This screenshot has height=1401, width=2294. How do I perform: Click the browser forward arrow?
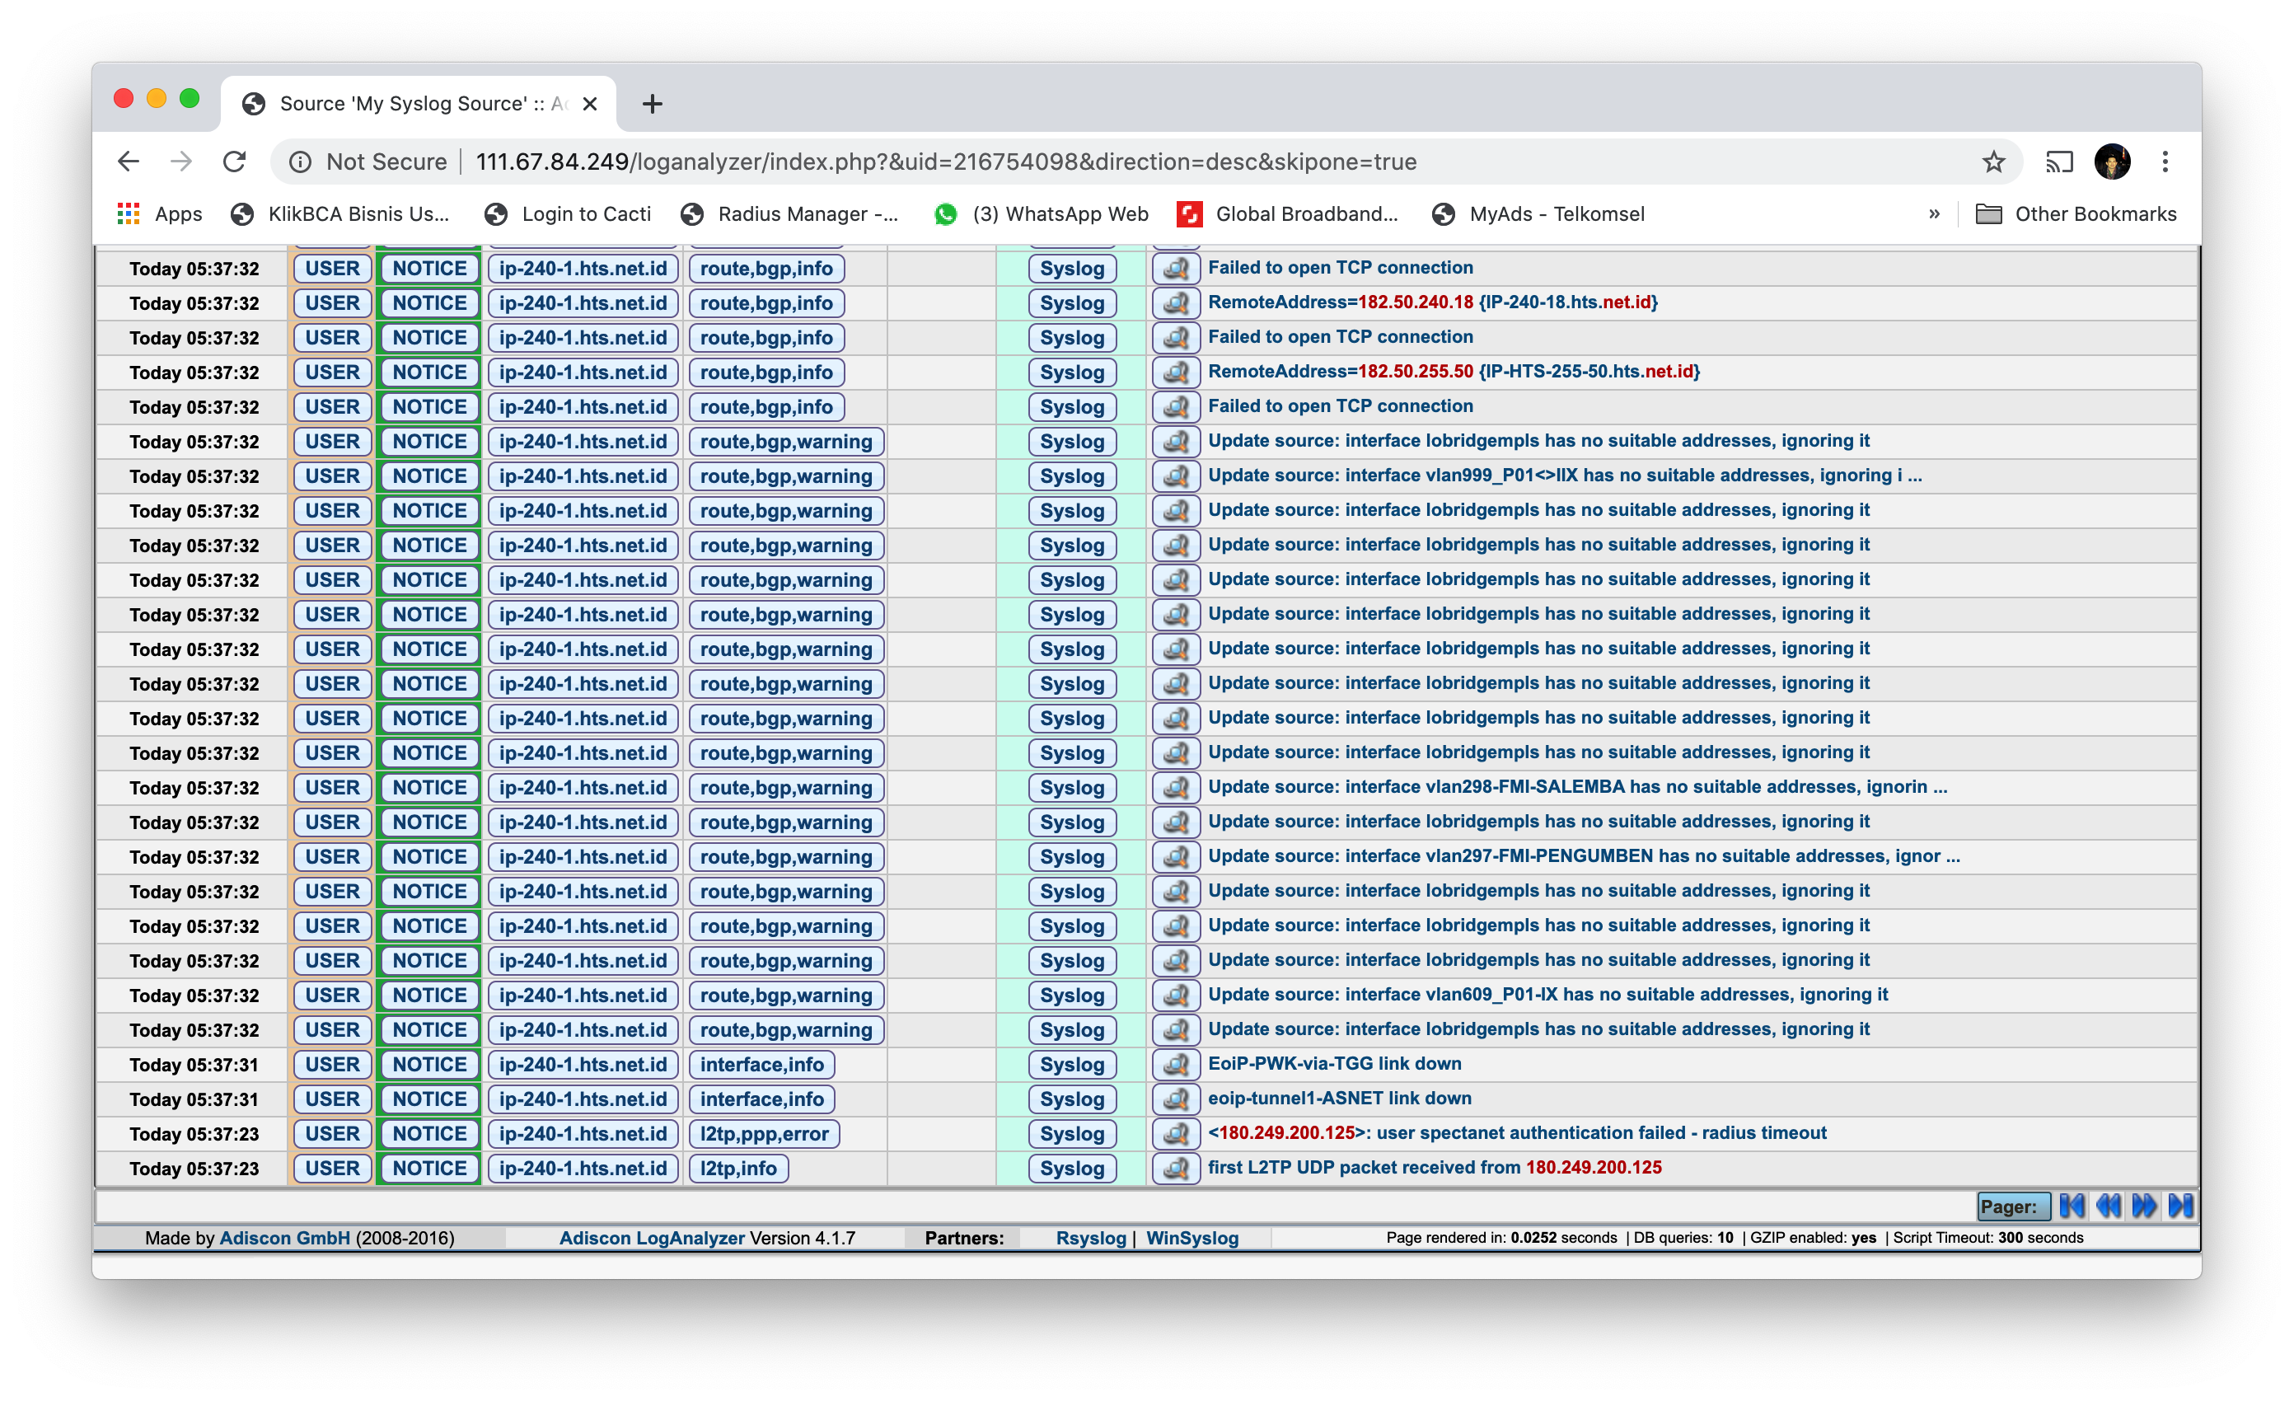[181, 162]
